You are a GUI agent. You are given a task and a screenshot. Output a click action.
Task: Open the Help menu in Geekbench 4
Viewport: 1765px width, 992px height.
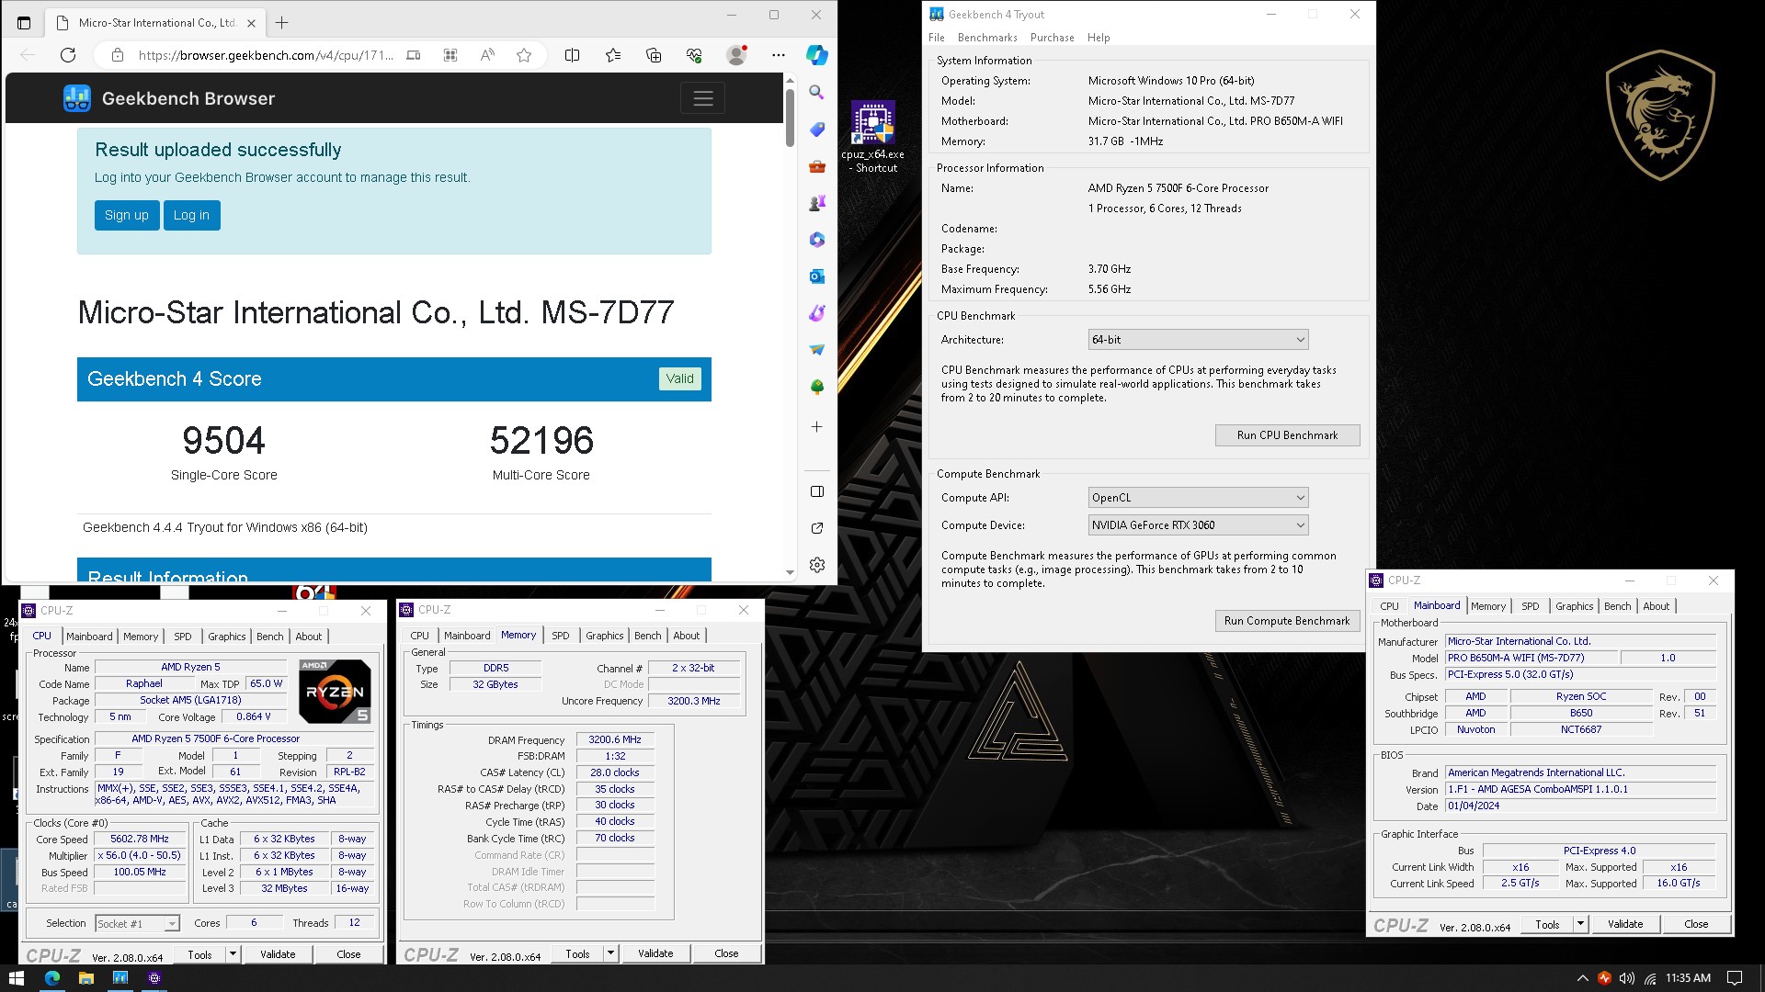pyautogui.click(x=1099, y=38)
